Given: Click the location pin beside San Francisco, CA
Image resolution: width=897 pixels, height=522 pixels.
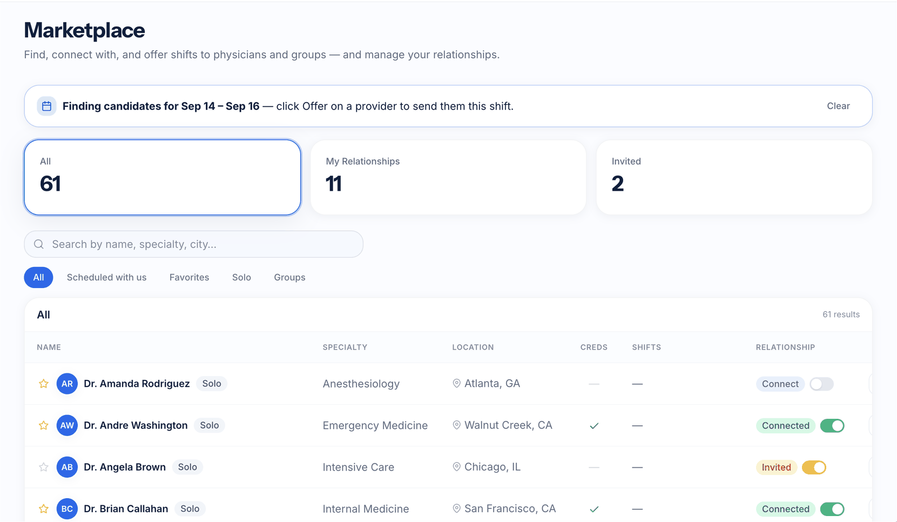Looking at the screenshot, I should [x=456, y=508].
